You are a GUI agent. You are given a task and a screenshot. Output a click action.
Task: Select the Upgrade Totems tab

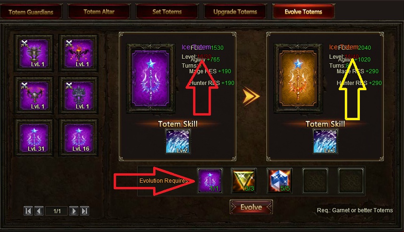(235, 12)
